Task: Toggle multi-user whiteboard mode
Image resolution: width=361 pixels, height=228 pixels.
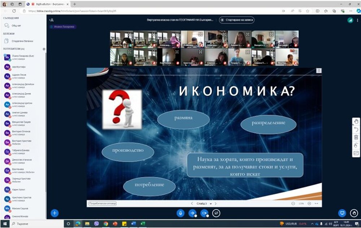Action: click(356, 145)
